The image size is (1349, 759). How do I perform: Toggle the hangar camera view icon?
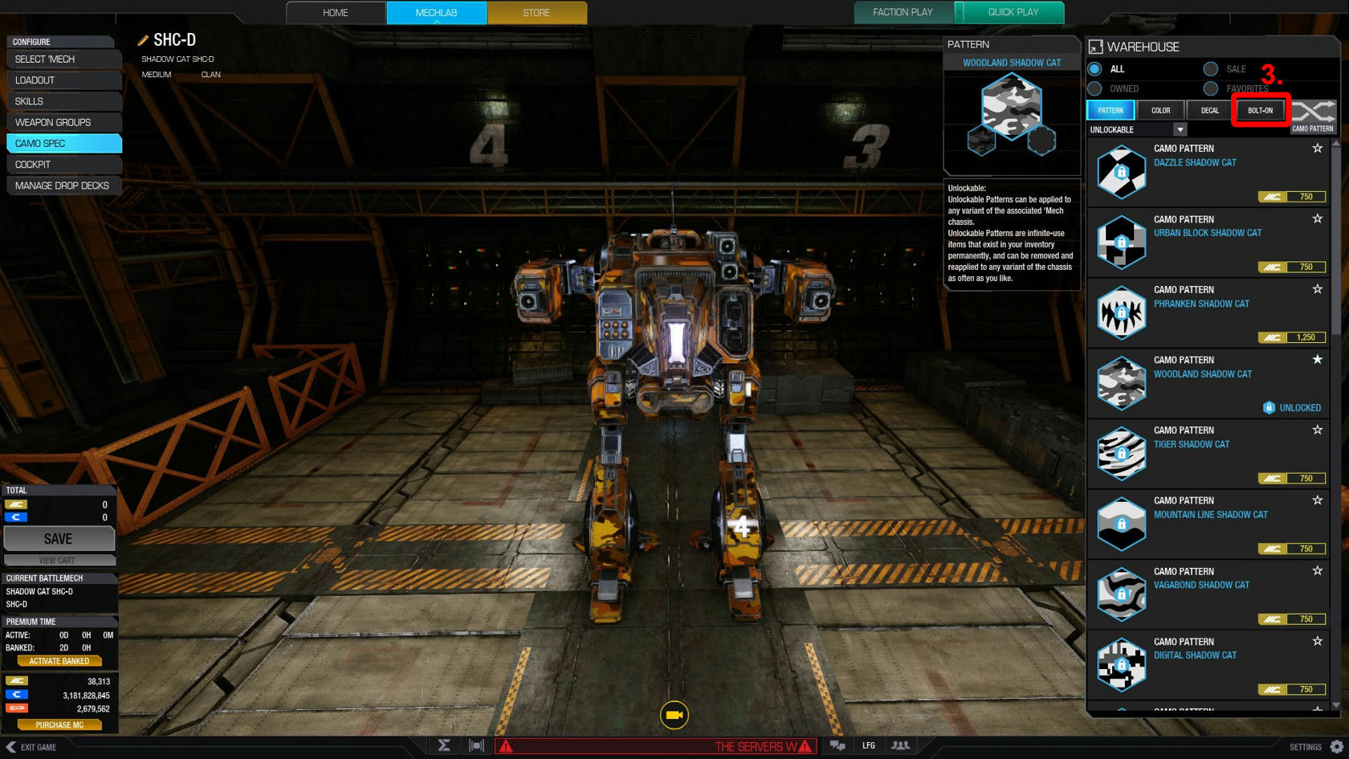pos(674,715)
